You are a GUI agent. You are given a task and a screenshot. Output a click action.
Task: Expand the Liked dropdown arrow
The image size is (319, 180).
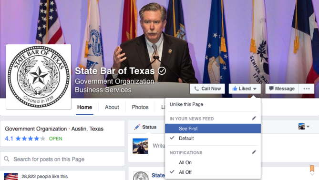tap(255, 89)
